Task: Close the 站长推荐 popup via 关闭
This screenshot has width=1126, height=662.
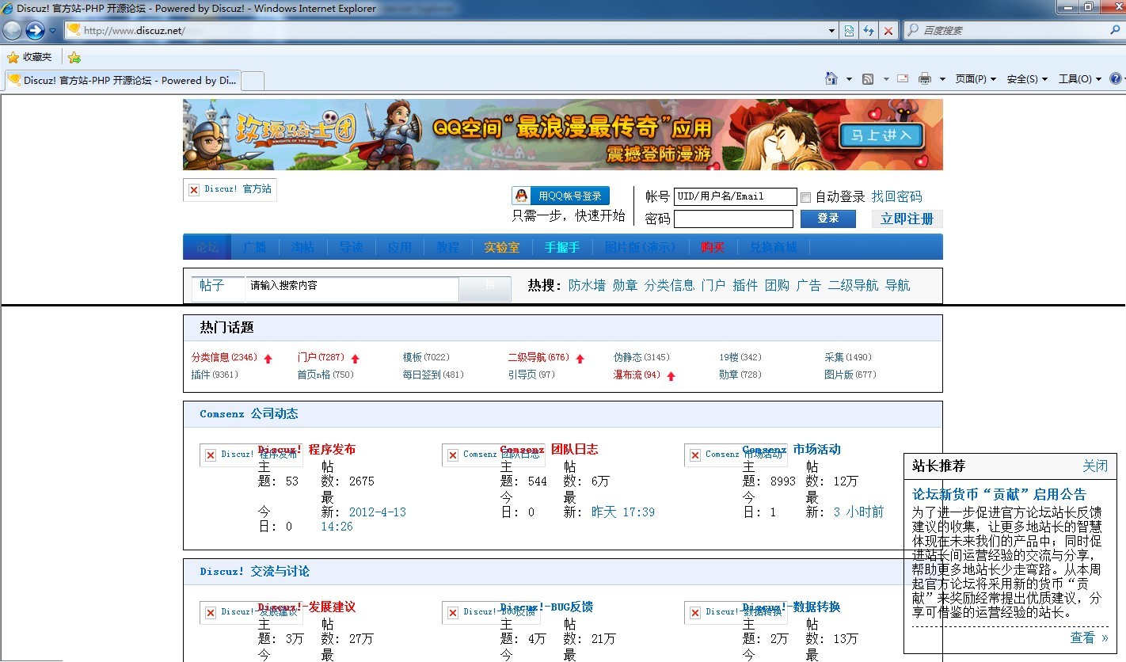Action: (1095, 466)
